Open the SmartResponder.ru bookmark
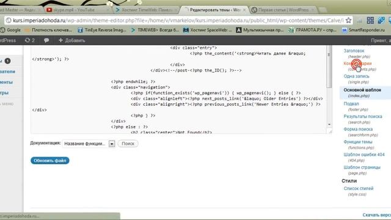The height and width of the screenshot is (220, 391). 364,30
